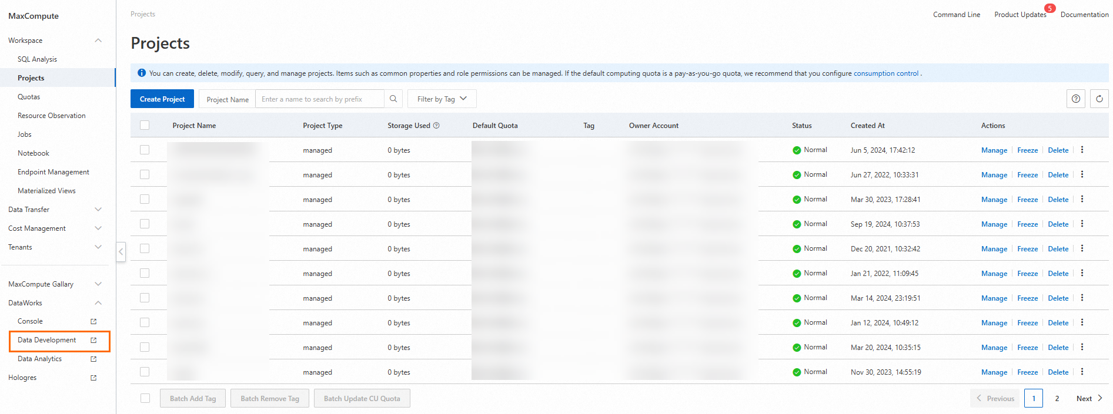Open more actions for Jun 5, 2024 project
Screen dimensions: 1113x414
pos(1082,150)
